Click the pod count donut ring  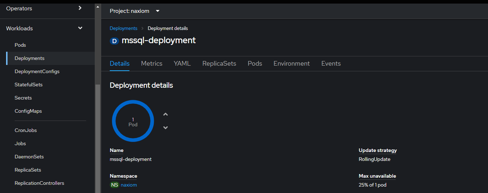coord(133,121)
